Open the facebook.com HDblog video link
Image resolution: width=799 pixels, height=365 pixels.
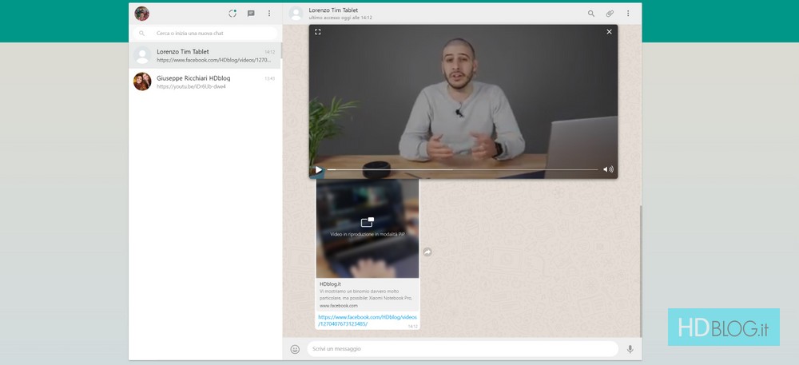tap(368, 320)
